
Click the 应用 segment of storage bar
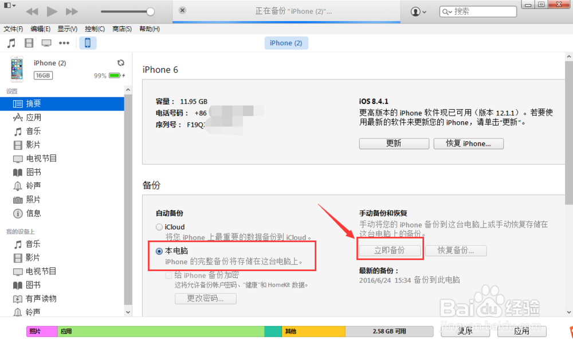[161, 331]
